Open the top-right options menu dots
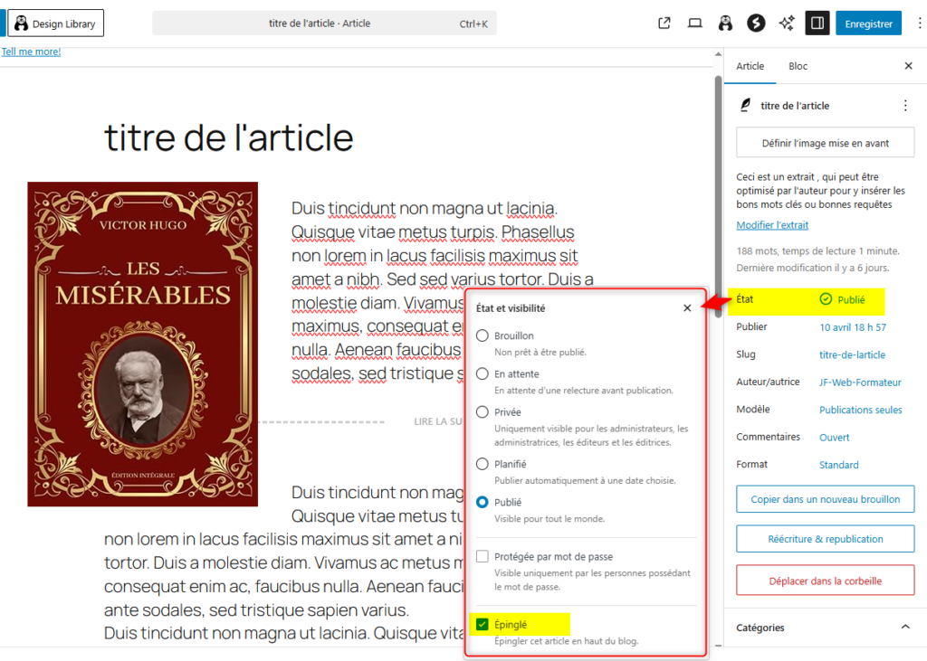This screenshot has height=661, width=927. pos(920,24)
